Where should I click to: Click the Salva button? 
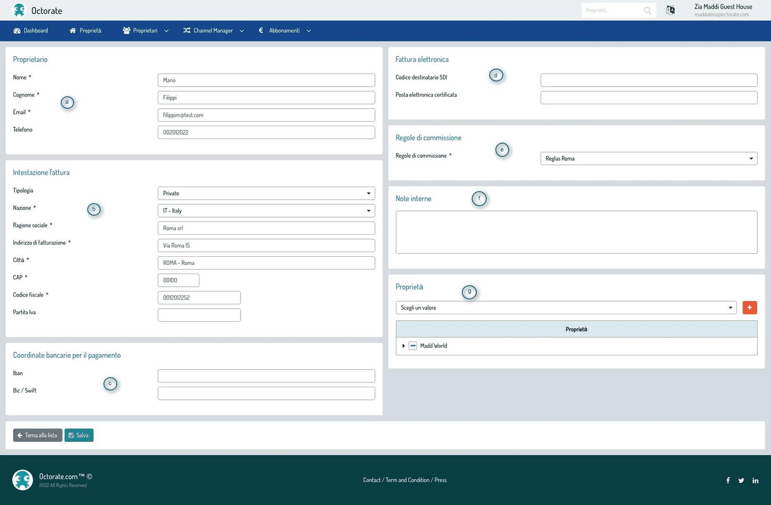pyautogui.click(x=79, y=435)
